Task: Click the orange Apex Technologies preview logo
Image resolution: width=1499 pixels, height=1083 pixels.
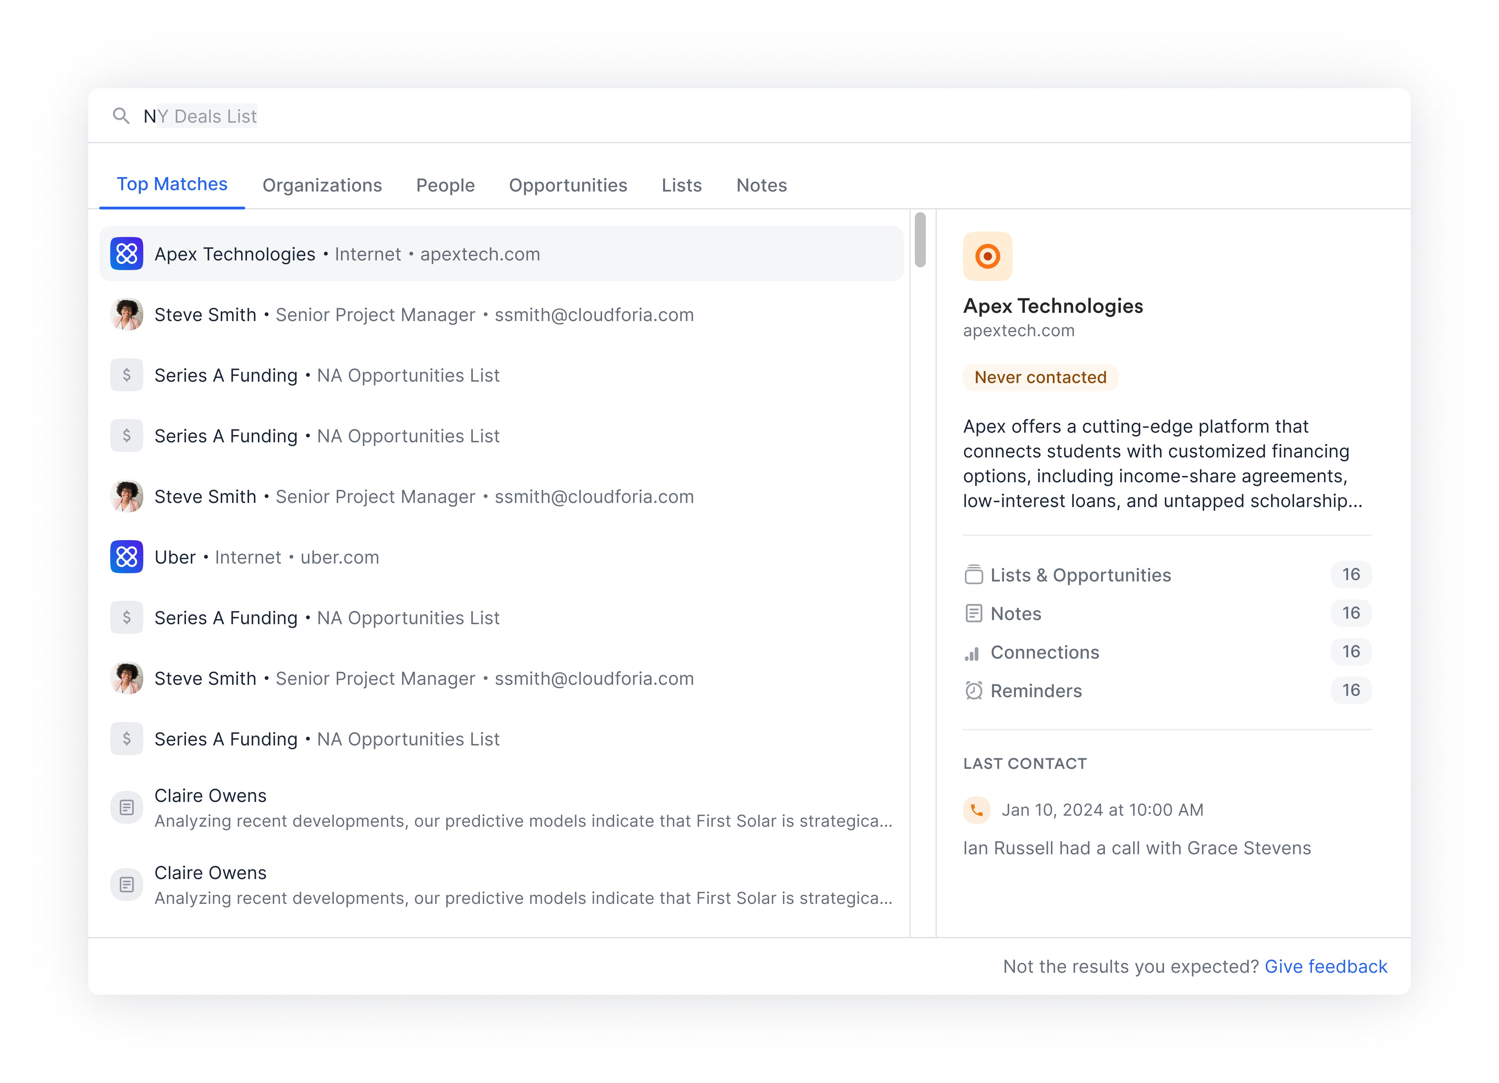Action: (x=987, y=256)
